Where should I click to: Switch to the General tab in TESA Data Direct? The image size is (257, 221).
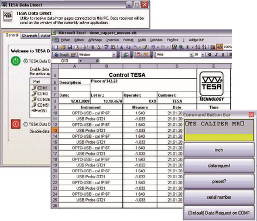(x=12, y=35)
